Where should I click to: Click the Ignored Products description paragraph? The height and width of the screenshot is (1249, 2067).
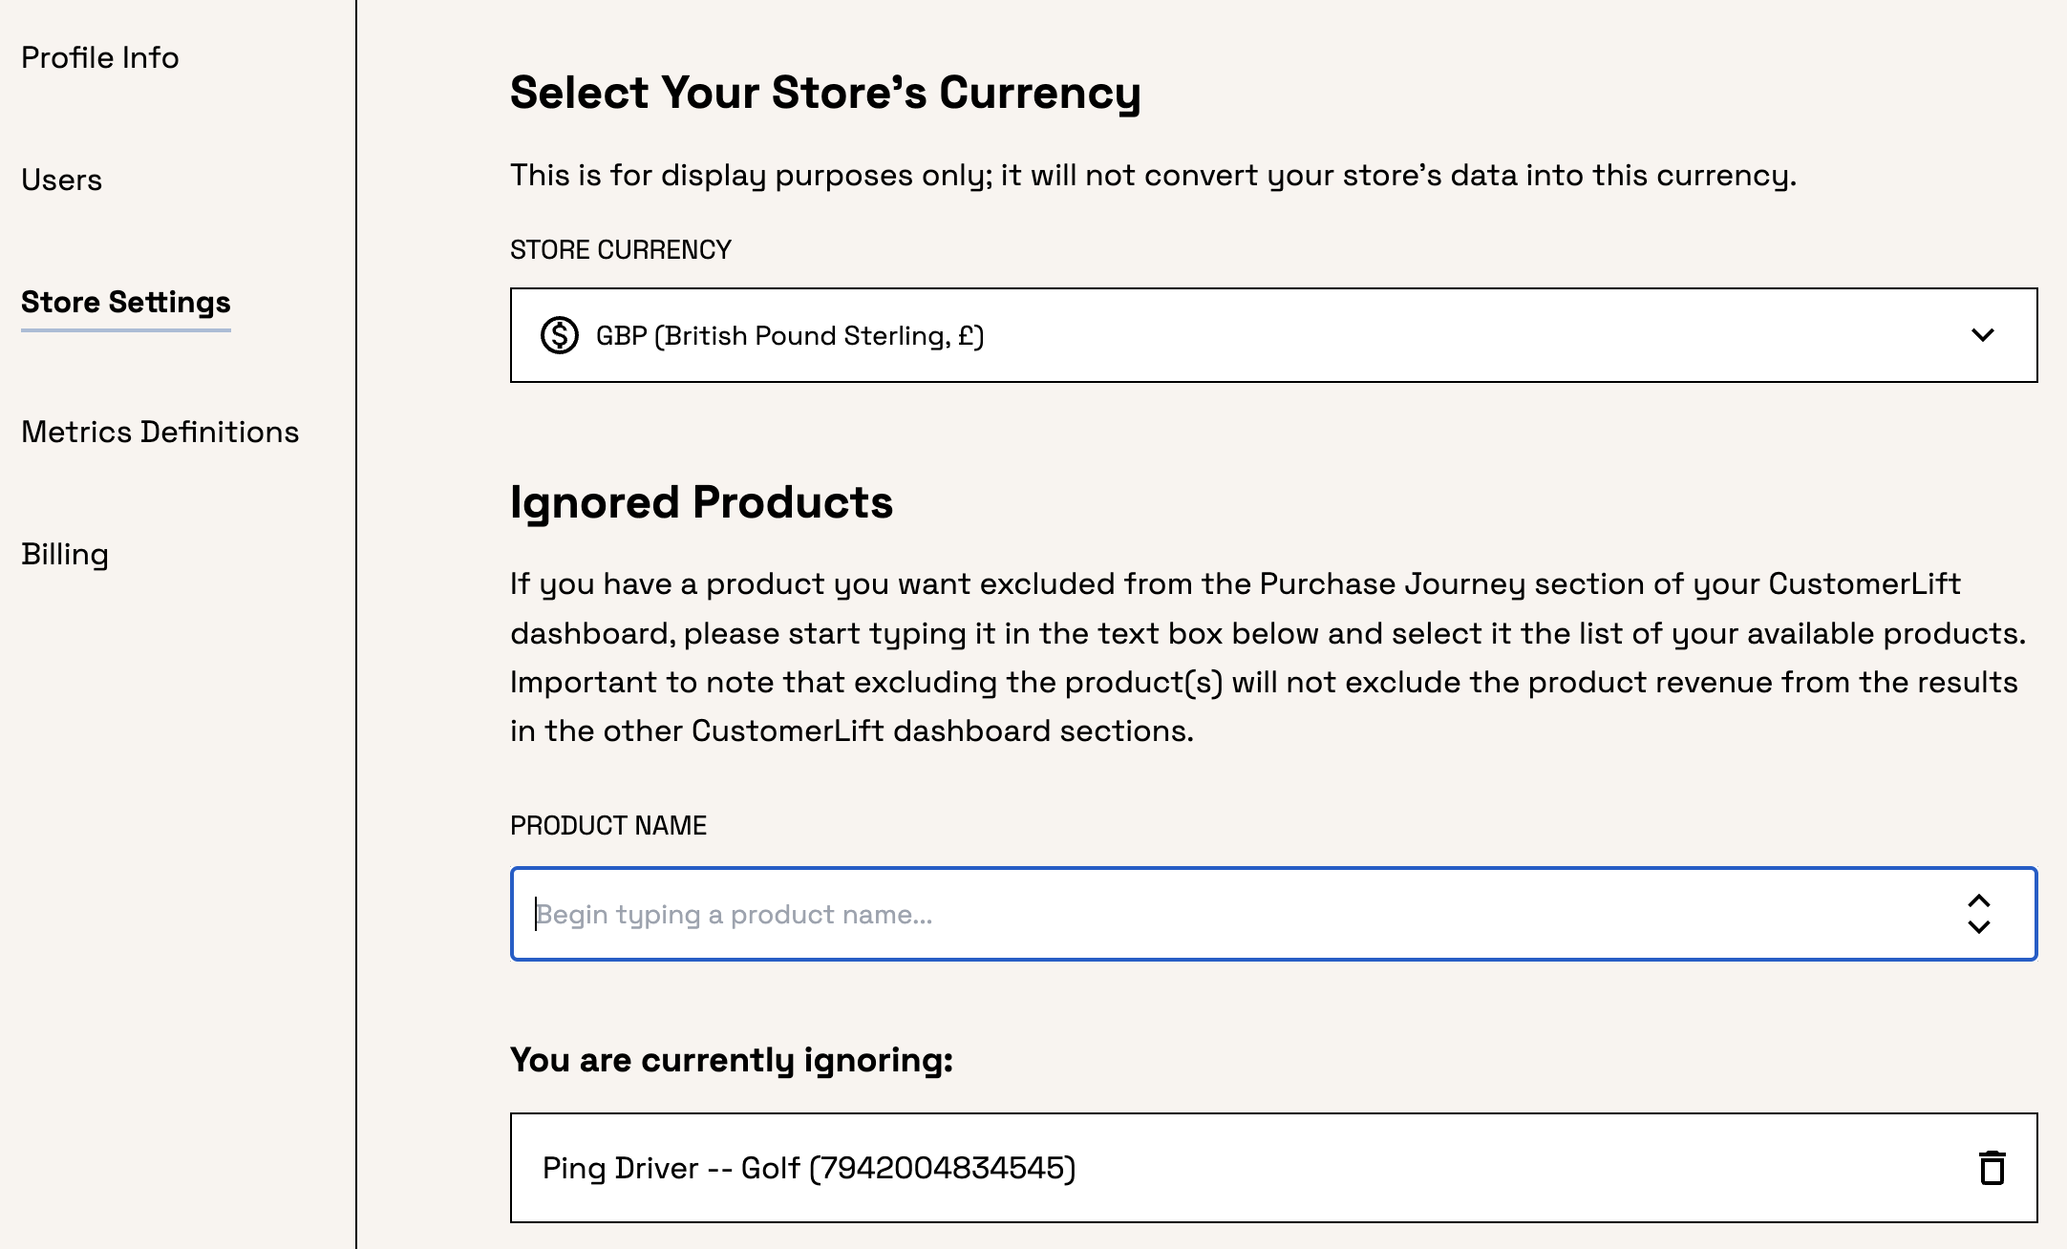1268,657
